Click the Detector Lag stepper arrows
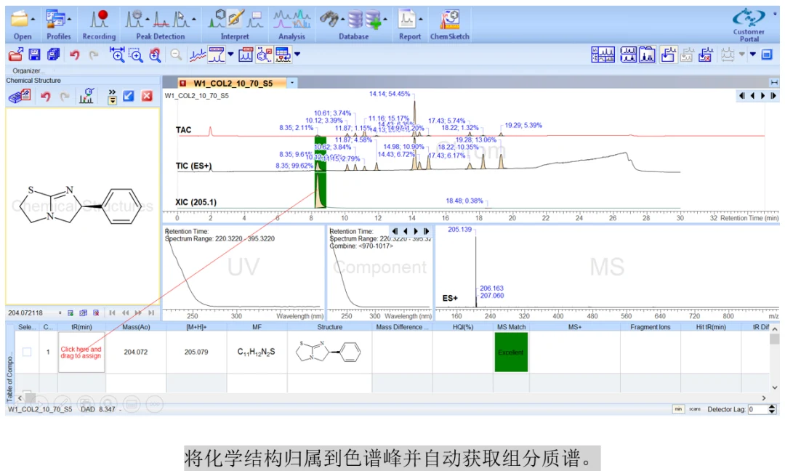 (x=771, y=409)
